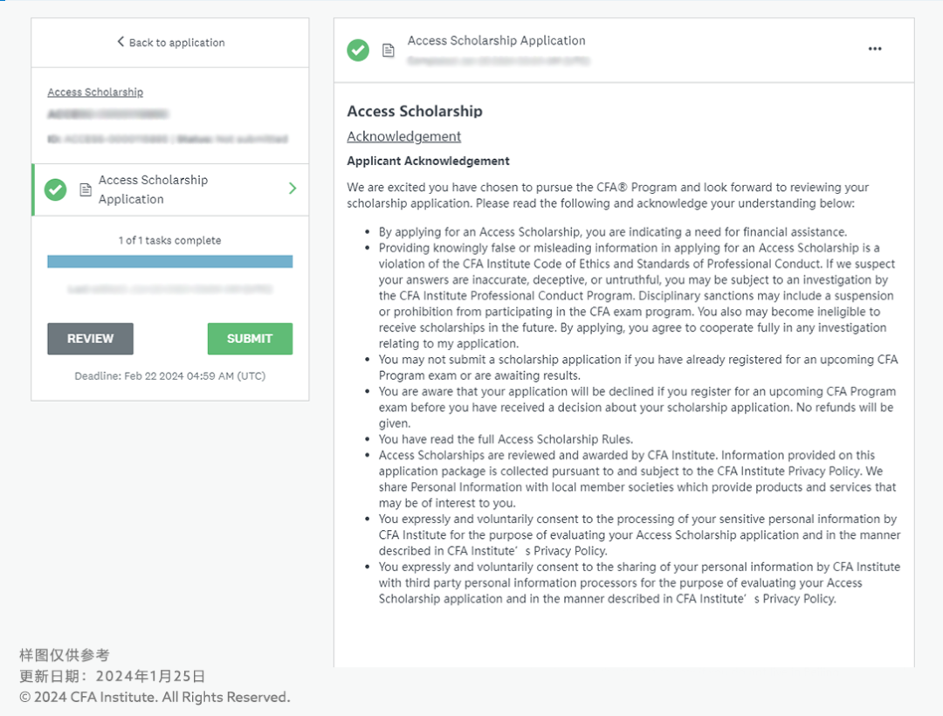The image size is (943, 716).
Task: Go back via "Back to application" text
Action: (176, 43)
